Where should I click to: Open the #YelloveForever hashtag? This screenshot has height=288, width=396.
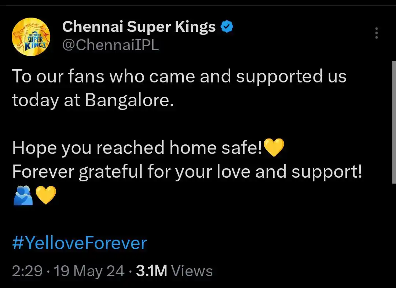[x=79, y=243]
